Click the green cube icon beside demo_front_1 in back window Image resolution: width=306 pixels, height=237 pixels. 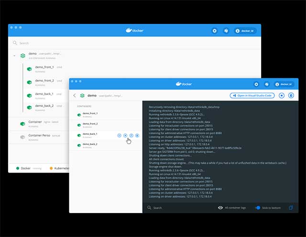(x=29, y=69)
